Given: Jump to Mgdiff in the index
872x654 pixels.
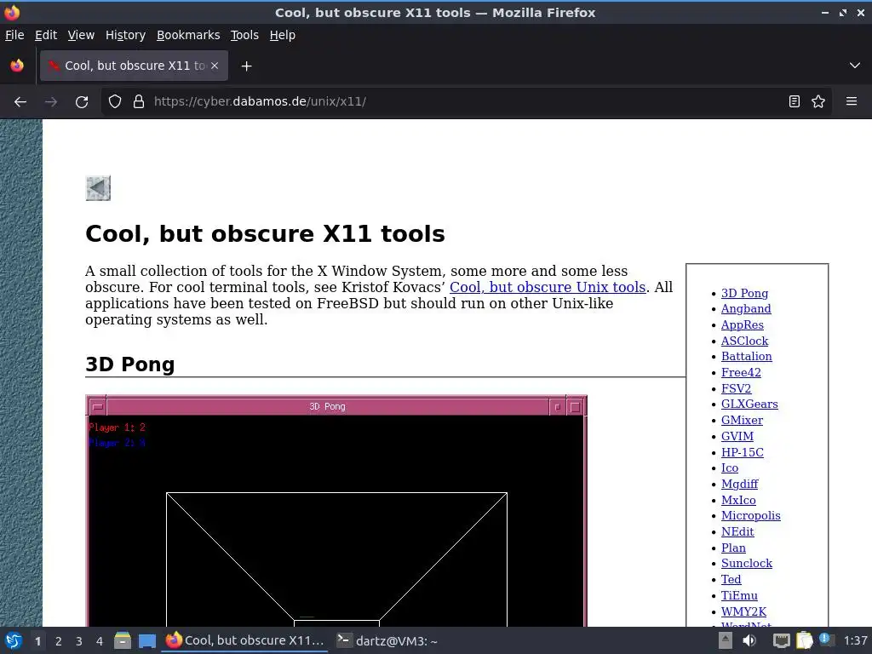Looking at the screenshot, I should (x=740, y=485).
